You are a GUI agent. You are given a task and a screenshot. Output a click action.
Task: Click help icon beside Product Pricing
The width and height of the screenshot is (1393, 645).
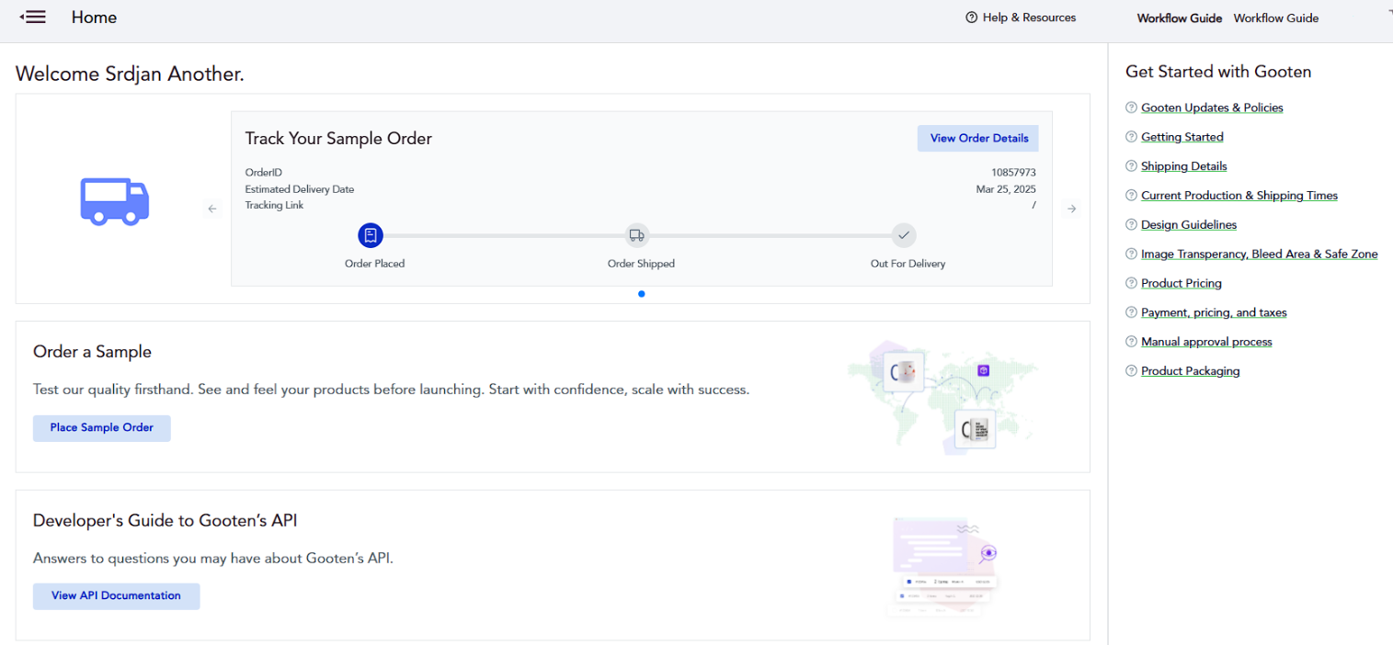point(1131,284)
